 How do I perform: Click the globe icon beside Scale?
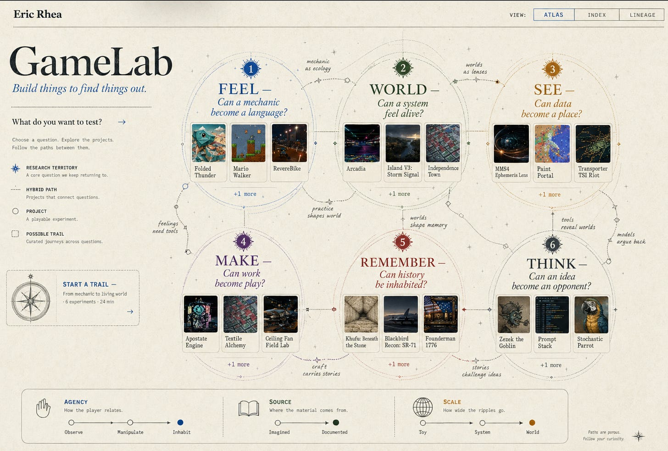tap(423, 407)
